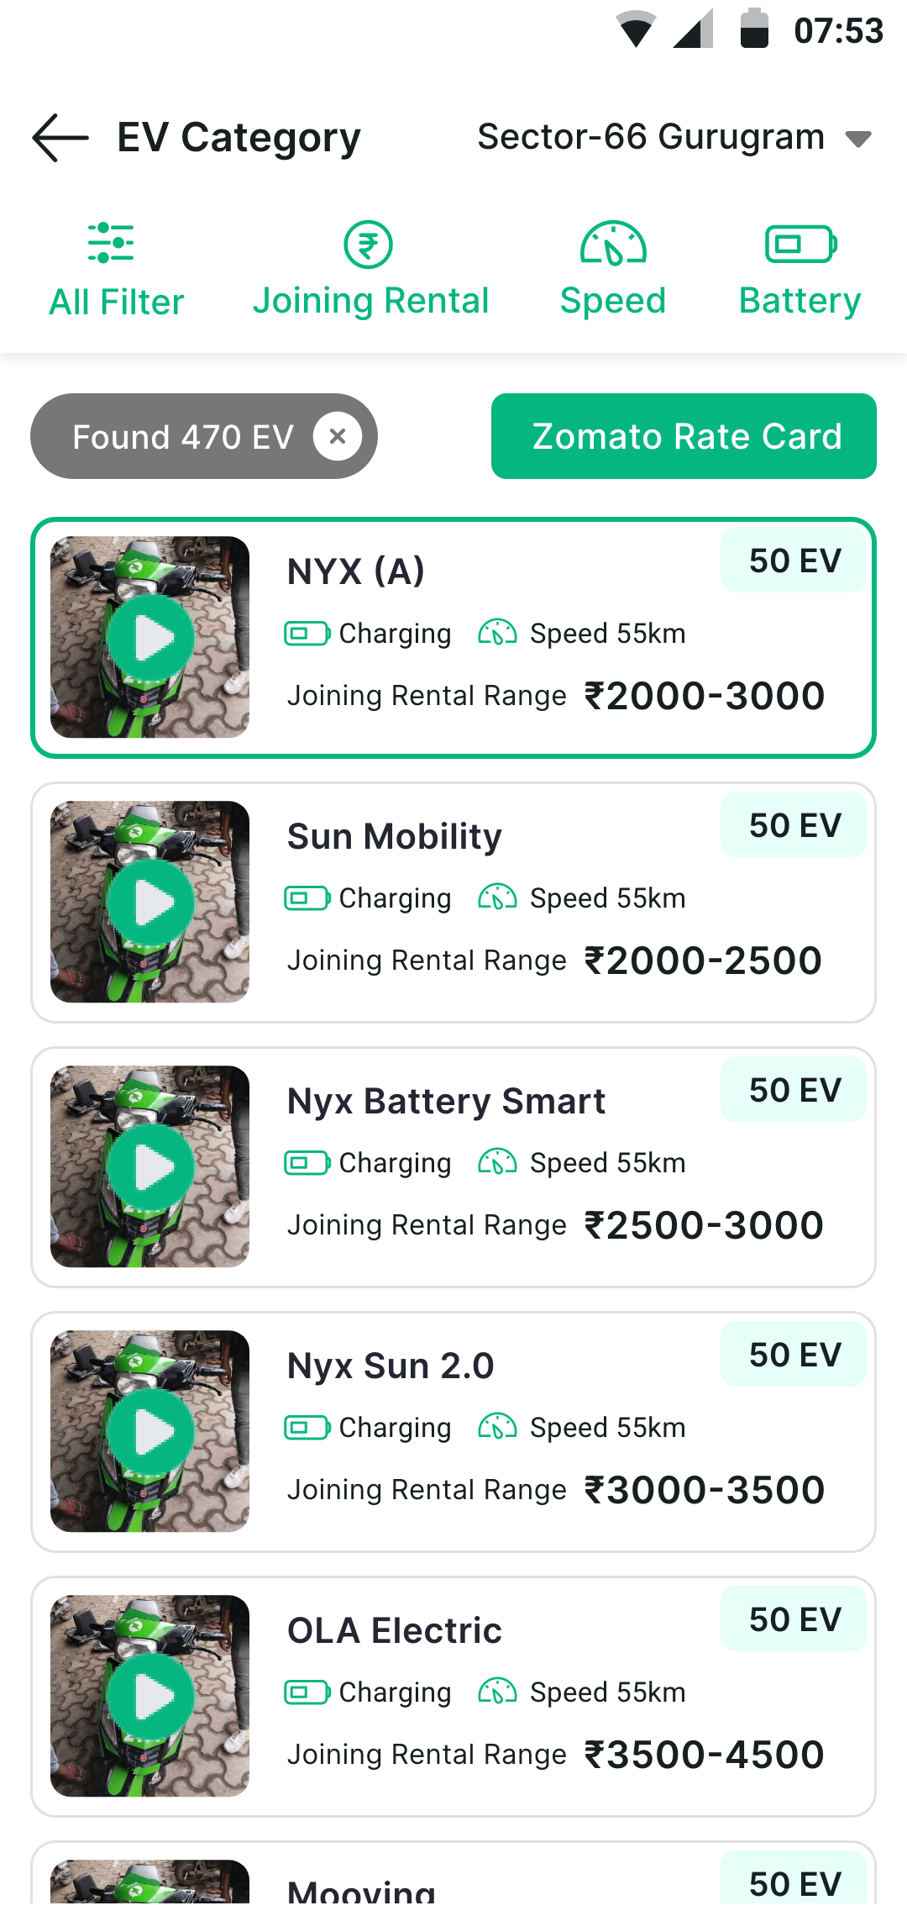Select the OLA Electric title

[395, 1630]
